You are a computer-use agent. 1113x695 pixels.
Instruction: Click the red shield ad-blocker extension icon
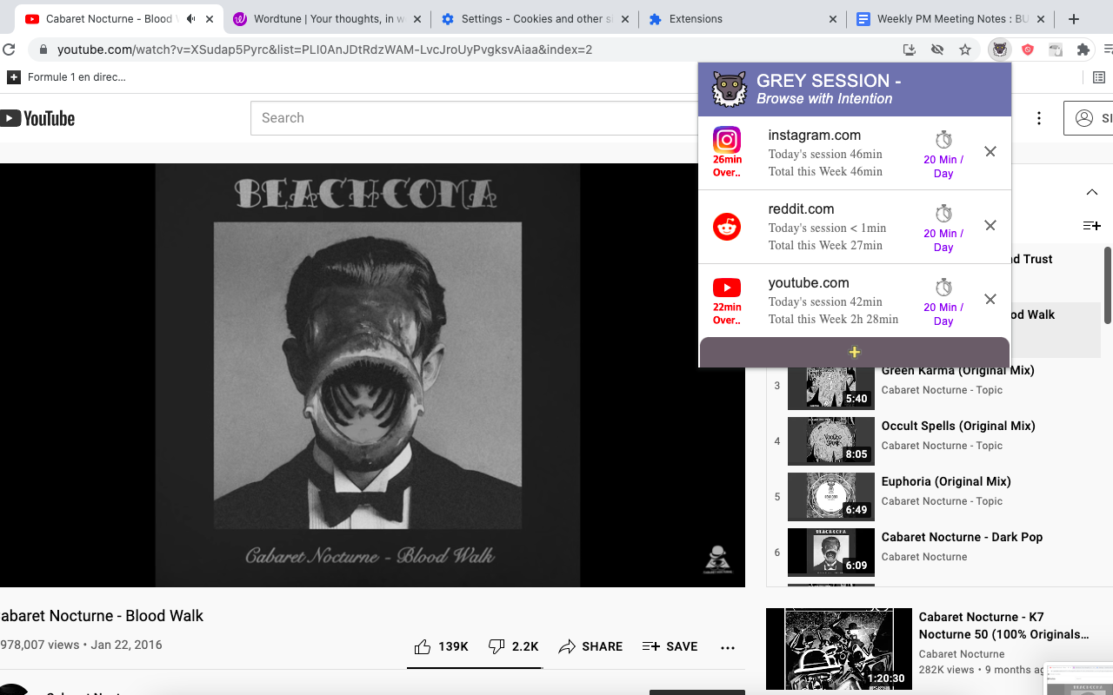1028,50
